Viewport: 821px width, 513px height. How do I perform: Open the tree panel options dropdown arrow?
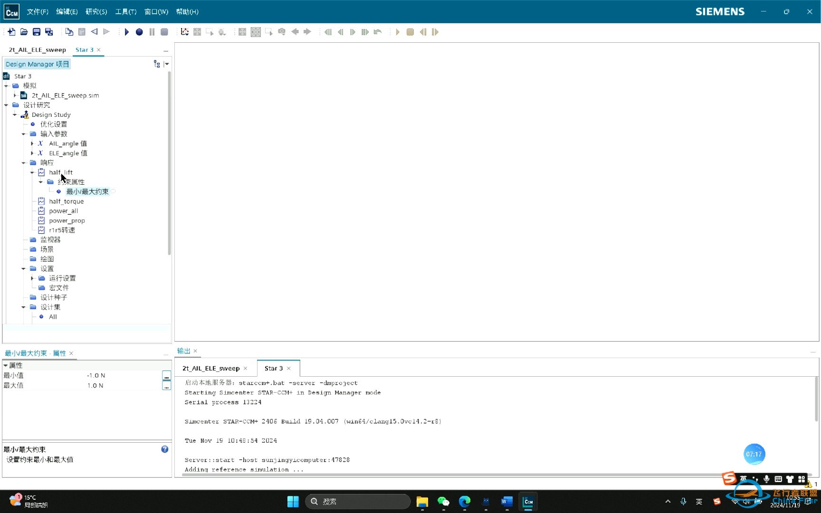(x=166, y=64)
